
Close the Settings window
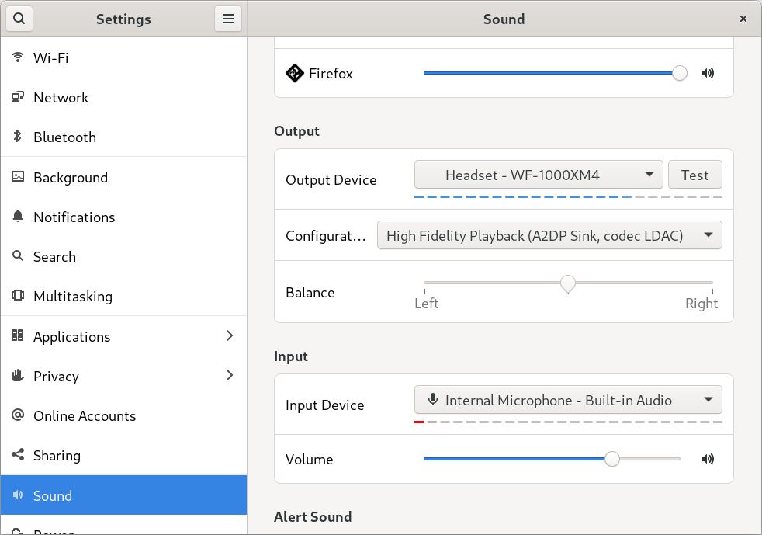tap(743, 19)
